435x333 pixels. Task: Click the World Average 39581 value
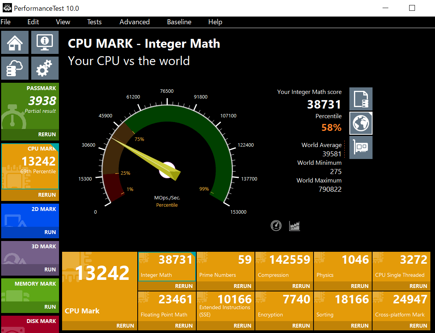point(332,154)
